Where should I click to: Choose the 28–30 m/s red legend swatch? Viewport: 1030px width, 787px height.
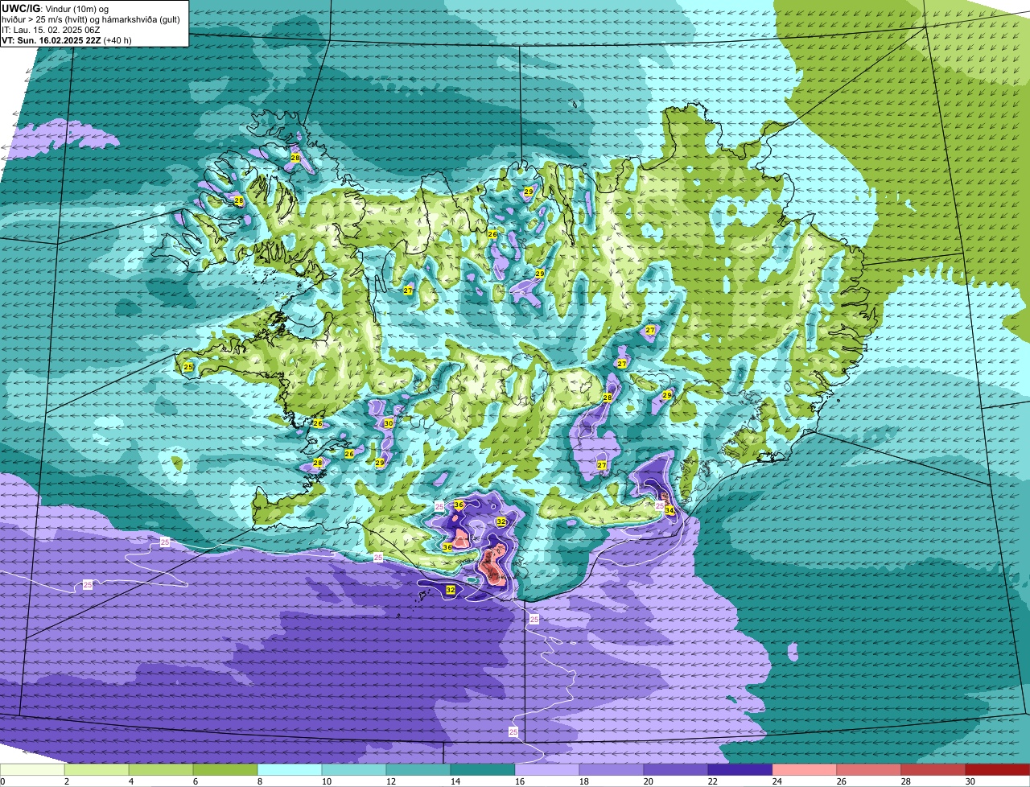(933, 769)
